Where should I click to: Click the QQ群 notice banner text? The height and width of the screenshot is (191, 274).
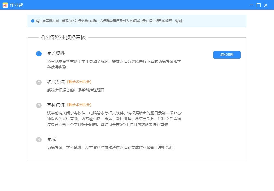click(x=109, y=21)
